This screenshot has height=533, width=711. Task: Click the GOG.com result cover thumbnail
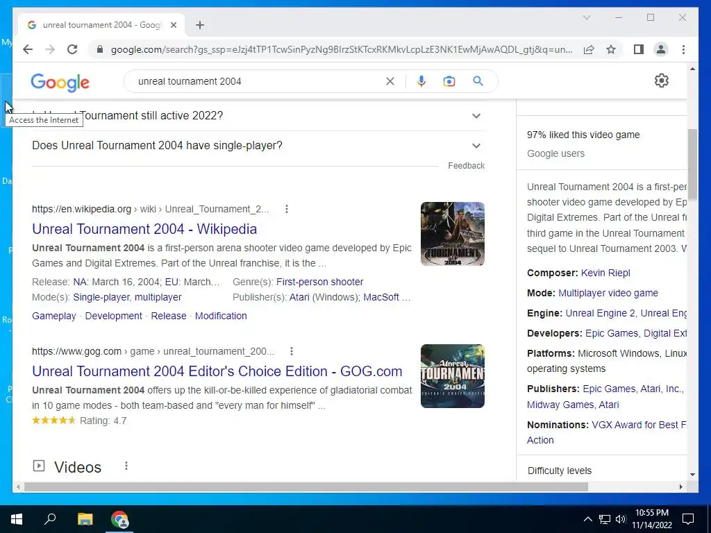coord(453,376)
